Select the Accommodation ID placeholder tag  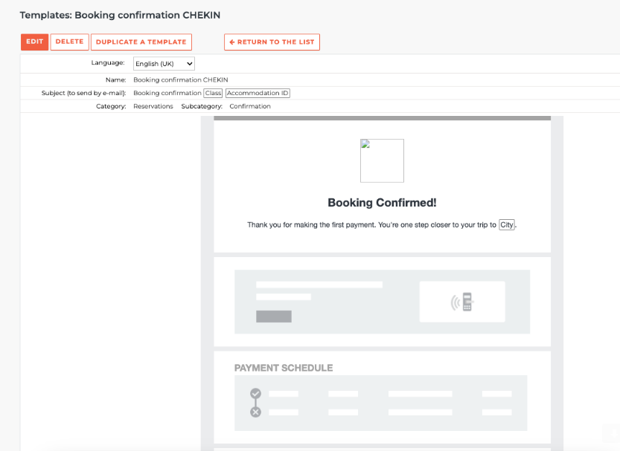coord(258,93)
